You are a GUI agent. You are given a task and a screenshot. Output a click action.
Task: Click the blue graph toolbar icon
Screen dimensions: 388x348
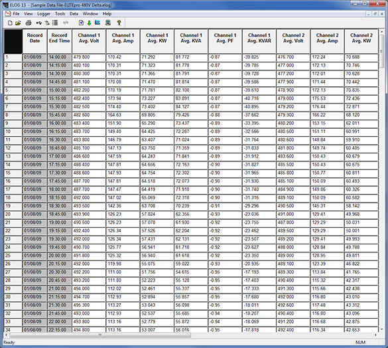click(97, 23)
